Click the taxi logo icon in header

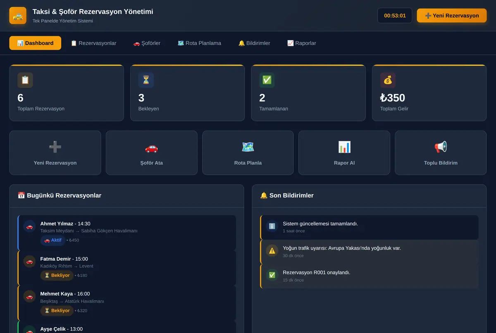(18, 16)
